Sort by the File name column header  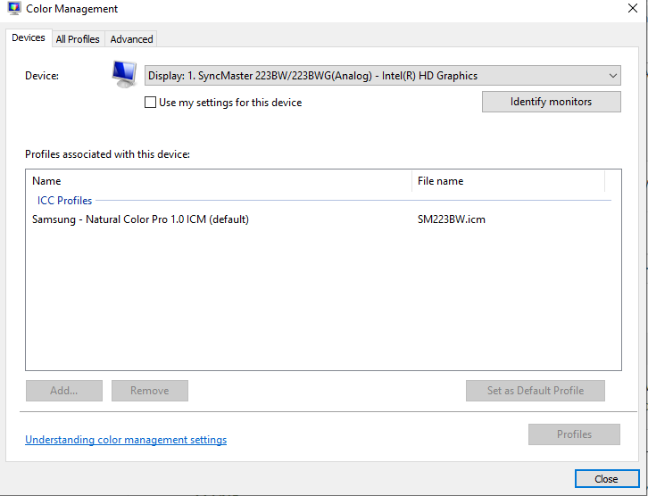coord(509,181)
